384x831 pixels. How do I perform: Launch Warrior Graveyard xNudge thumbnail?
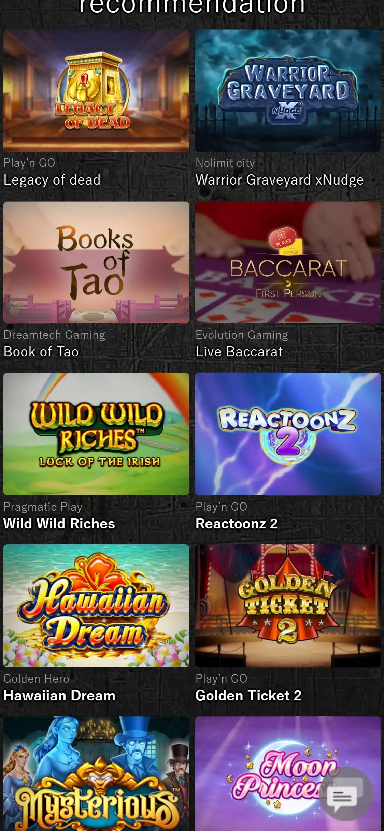click(x=288, y=90)
